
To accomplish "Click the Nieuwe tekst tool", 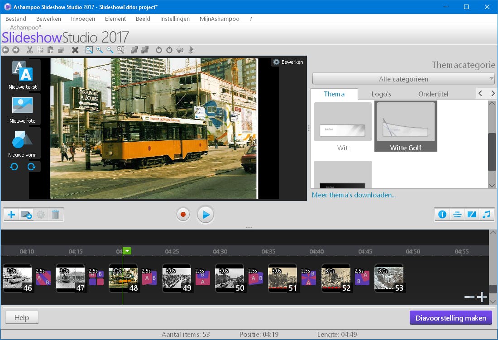I will click(23, 75).
